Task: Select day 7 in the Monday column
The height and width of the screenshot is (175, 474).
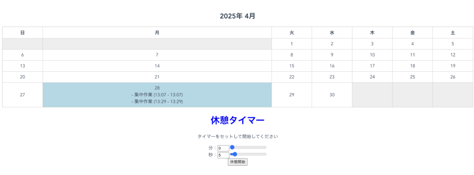Action: coord(157,55)
